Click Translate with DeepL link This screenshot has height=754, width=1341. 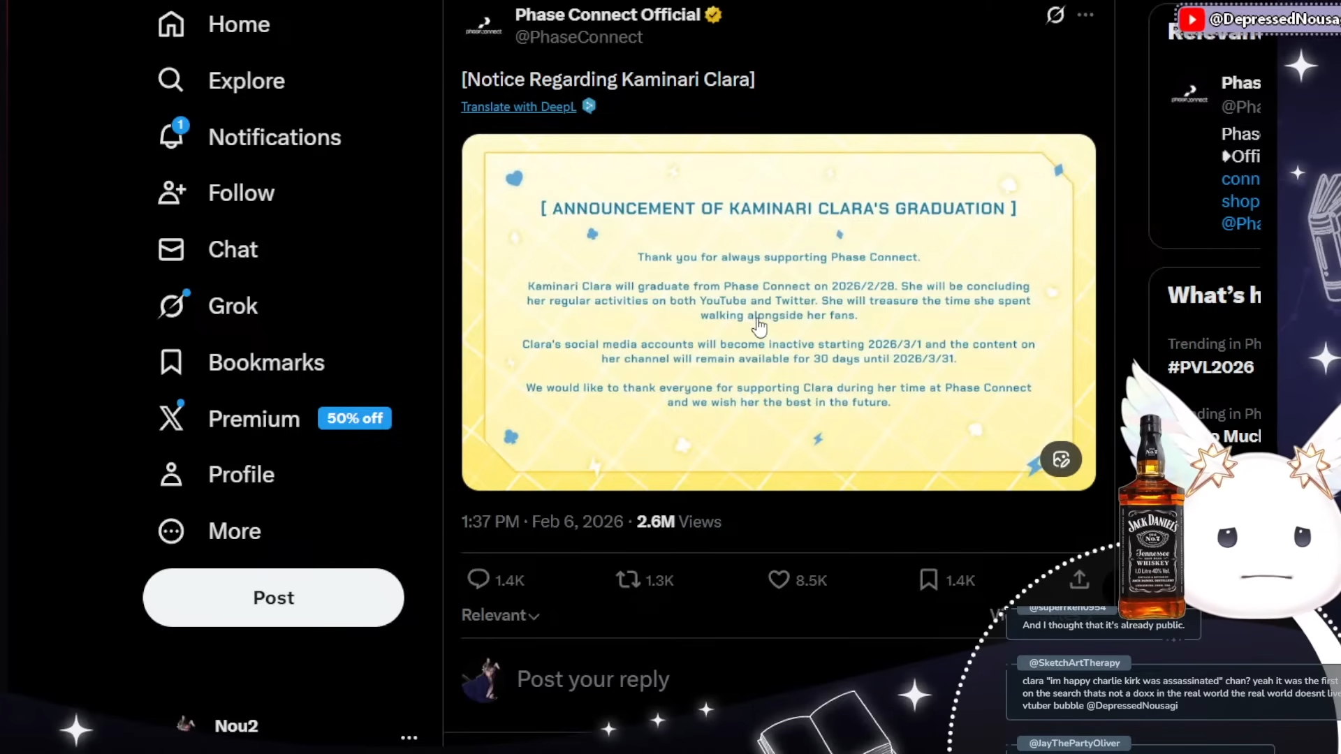519,107
